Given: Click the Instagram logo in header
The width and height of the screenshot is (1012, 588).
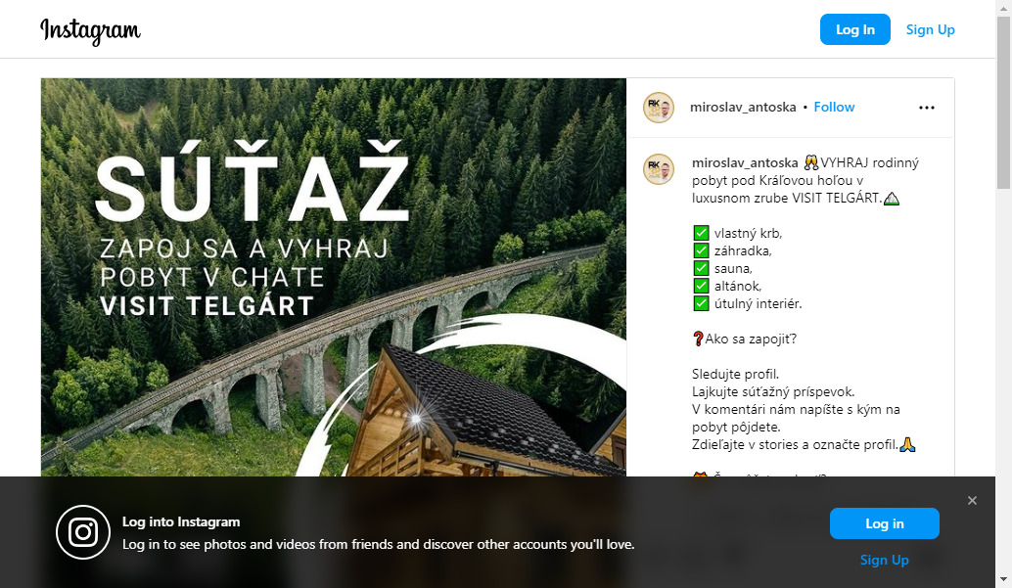Looking at the screenshot, I should [90, 30].
